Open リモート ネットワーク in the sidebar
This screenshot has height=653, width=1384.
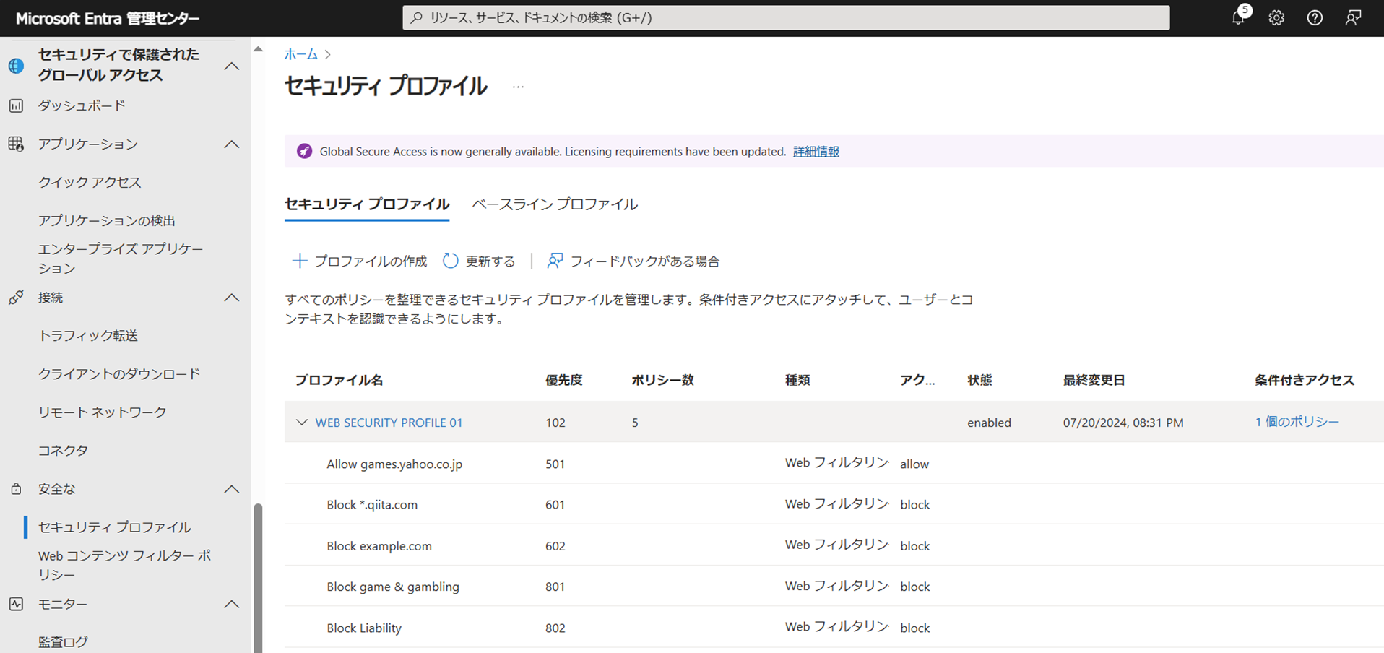(103, 412)
